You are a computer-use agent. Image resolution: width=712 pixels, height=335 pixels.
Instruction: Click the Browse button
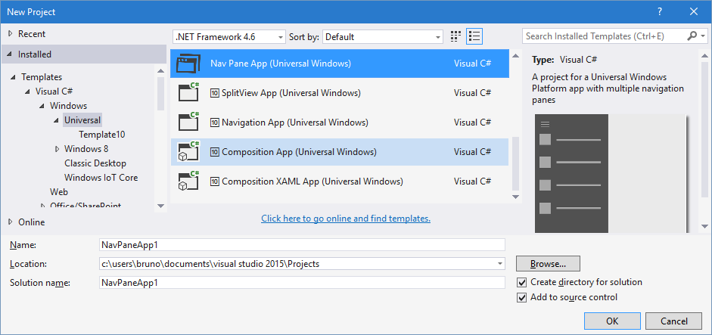pos(548,263)
